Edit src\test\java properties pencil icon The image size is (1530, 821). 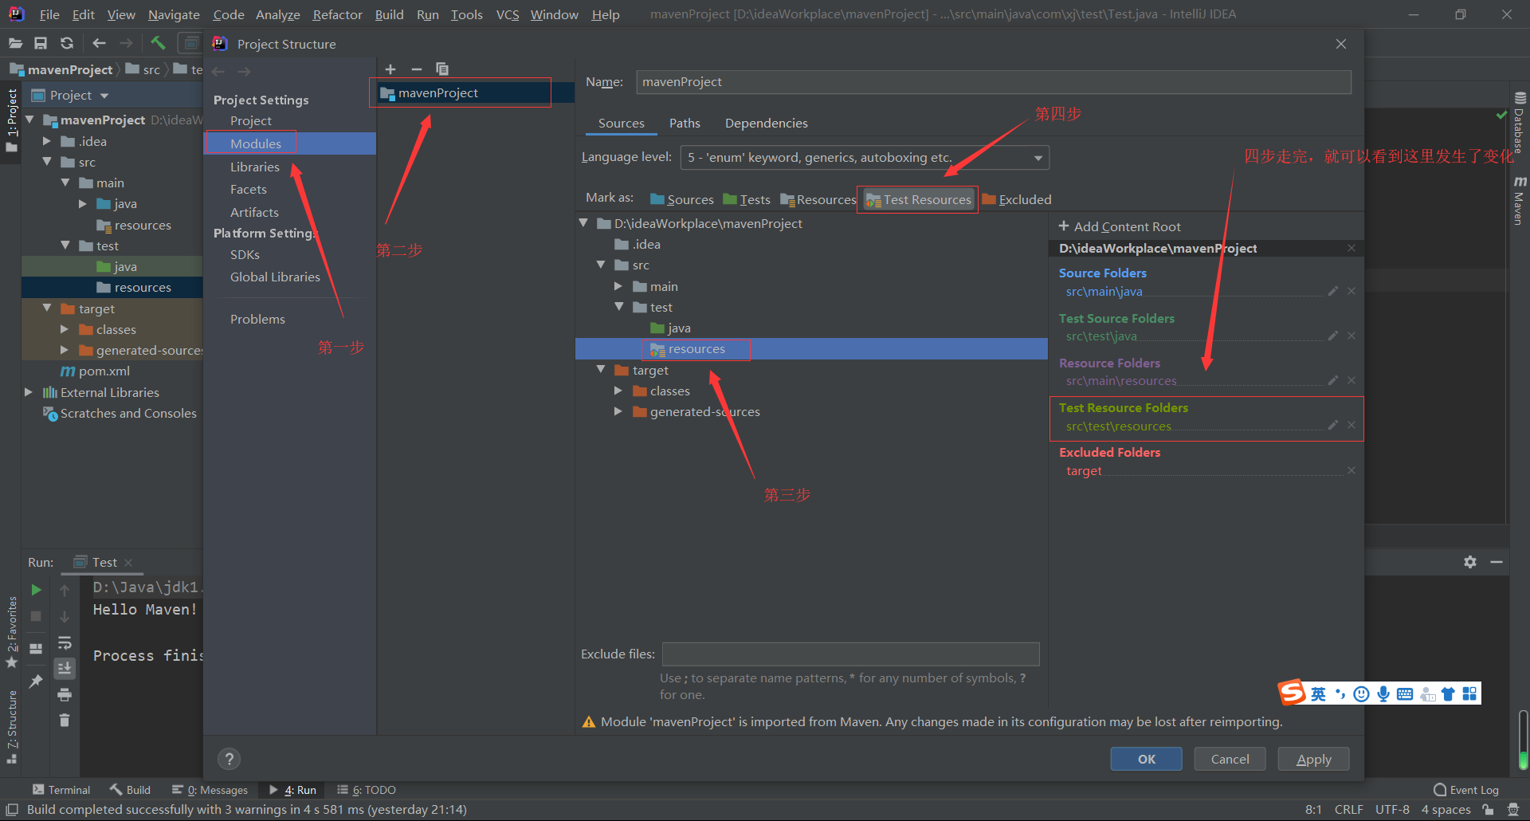1332,336
